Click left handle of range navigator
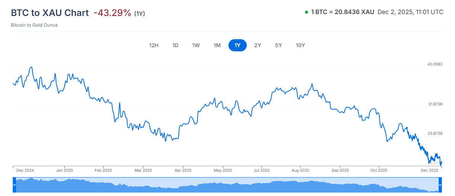 click(x=14, y=185)
